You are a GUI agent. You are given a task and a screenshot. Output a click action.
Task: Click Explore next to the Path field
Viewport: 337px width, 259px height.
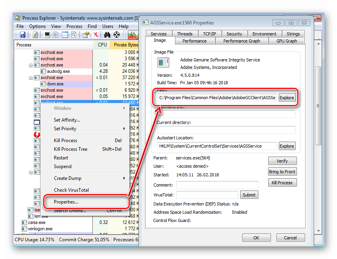[x=287, y=98]
